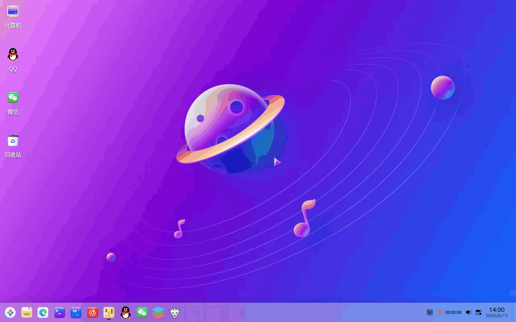This screenshot has height=322, width=516.
Task: Open the gray wolf head app in taskbar
Action: 175,312
